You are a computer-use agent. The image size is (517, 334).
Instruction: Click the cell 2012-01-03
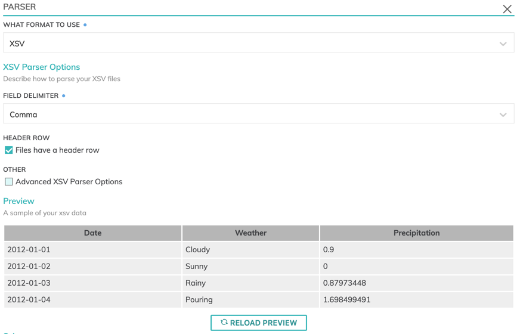(x=92, y=283)
